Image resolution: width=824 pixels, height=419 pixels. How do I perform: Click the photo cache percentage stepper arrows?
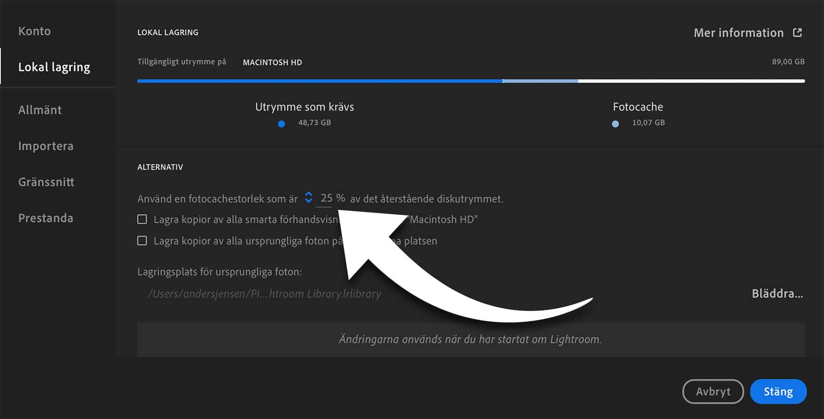[x=308, y=198]
